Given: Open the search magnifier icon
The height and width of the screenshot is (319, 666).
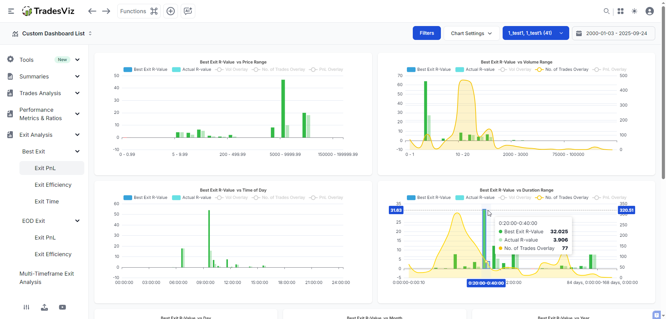Looking at the screenshot, I should 606,11.
